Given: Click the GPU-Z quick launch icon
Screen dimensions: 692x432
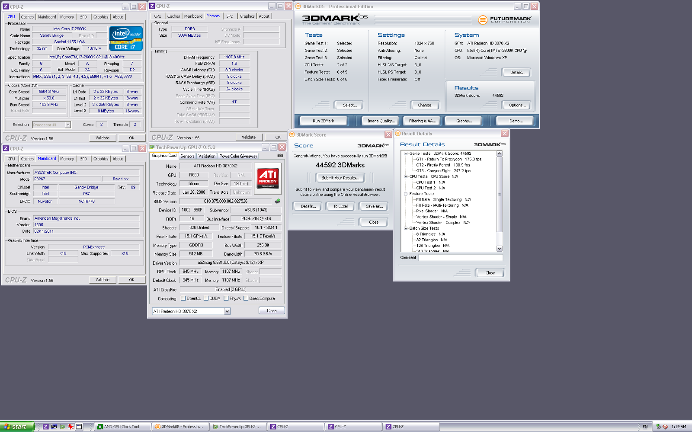Looking at the screenshot, I should coord(62,426).
